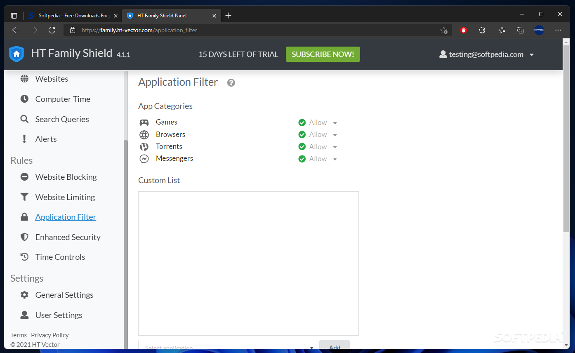Click the Softpedia profile icon in toolbar
The height and width of the screenshot is (353, 575).
click(x=539, y=30)
